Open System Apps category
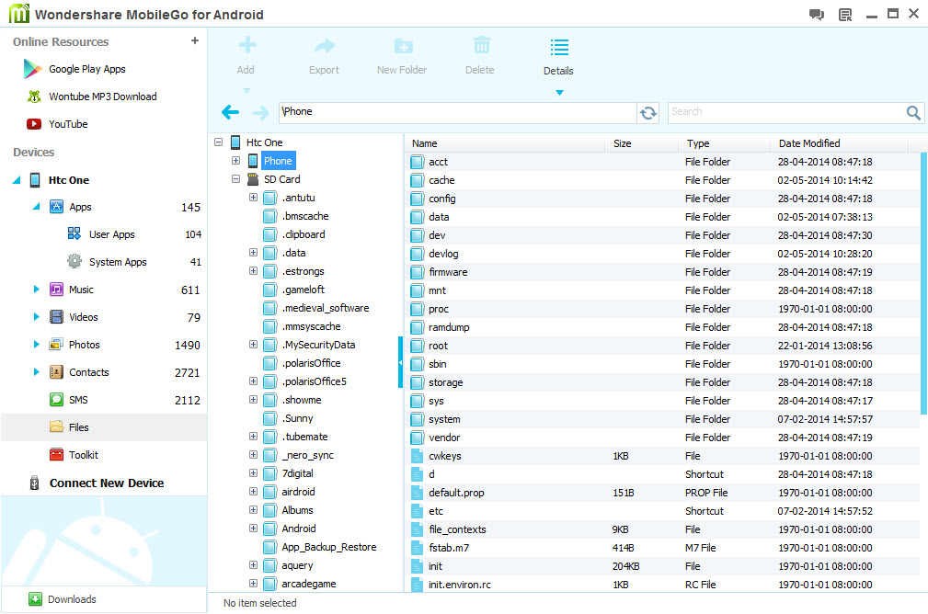Screen dimensions: 928x614 [118, 262]
